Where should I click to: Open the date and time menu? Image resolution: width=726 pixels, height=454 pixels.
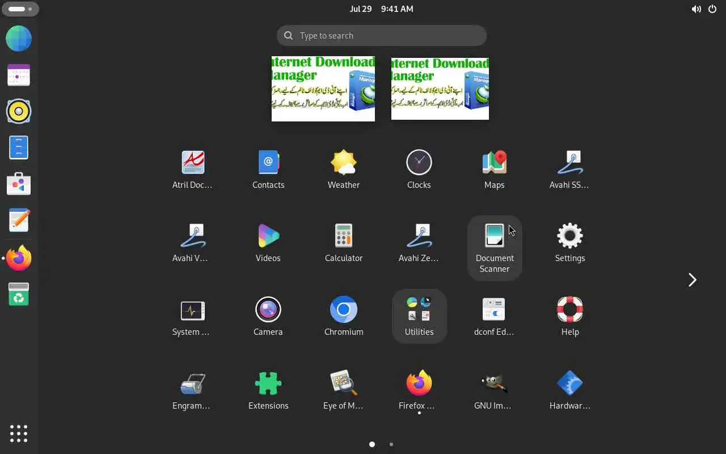click(381, 9)
